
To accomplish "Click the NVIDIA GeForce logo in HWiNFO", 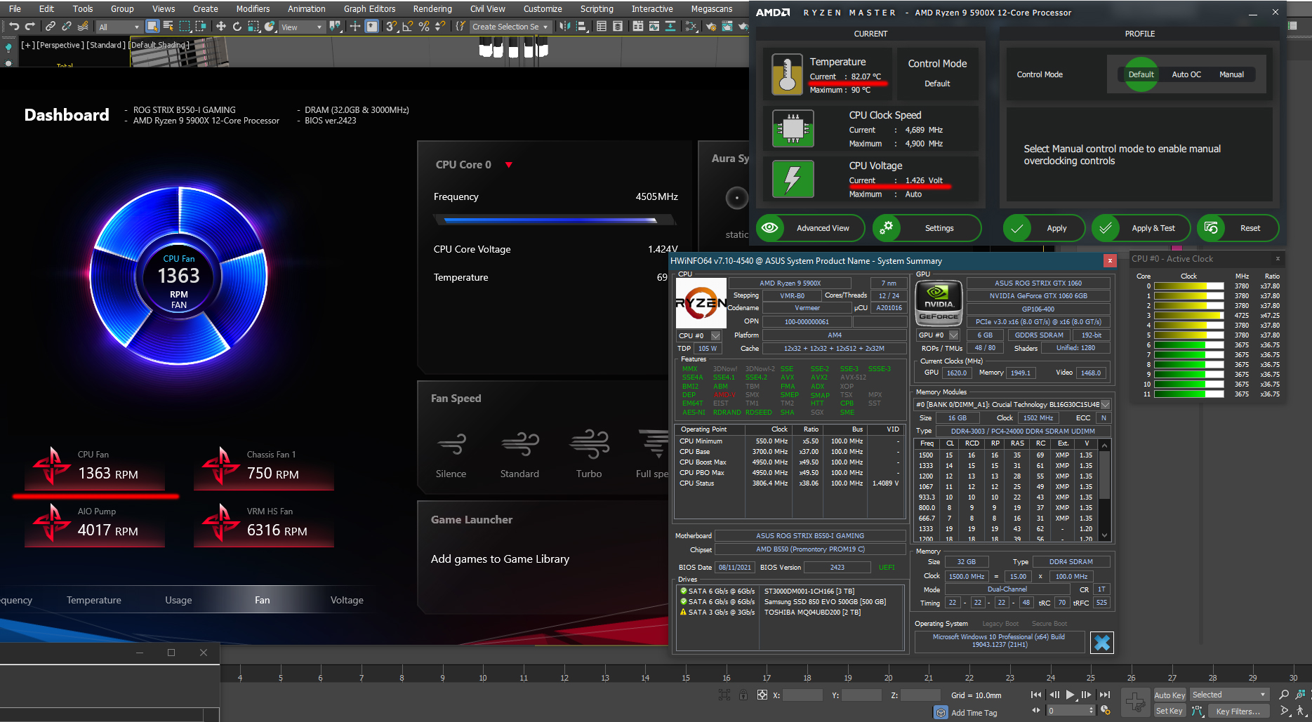I will click(x=939, y=302).
